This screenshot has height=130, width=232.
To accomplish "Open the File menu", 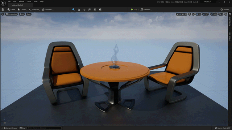I will (9, 1).
